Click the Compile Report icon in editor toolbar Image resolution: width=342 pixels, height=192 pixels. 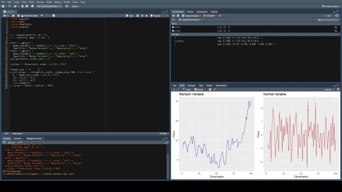click(53, 15)
